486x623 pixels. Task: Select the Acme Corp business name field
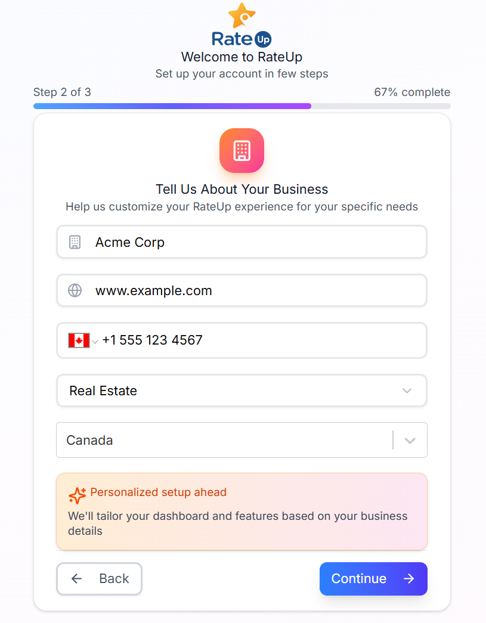(242, 242)
